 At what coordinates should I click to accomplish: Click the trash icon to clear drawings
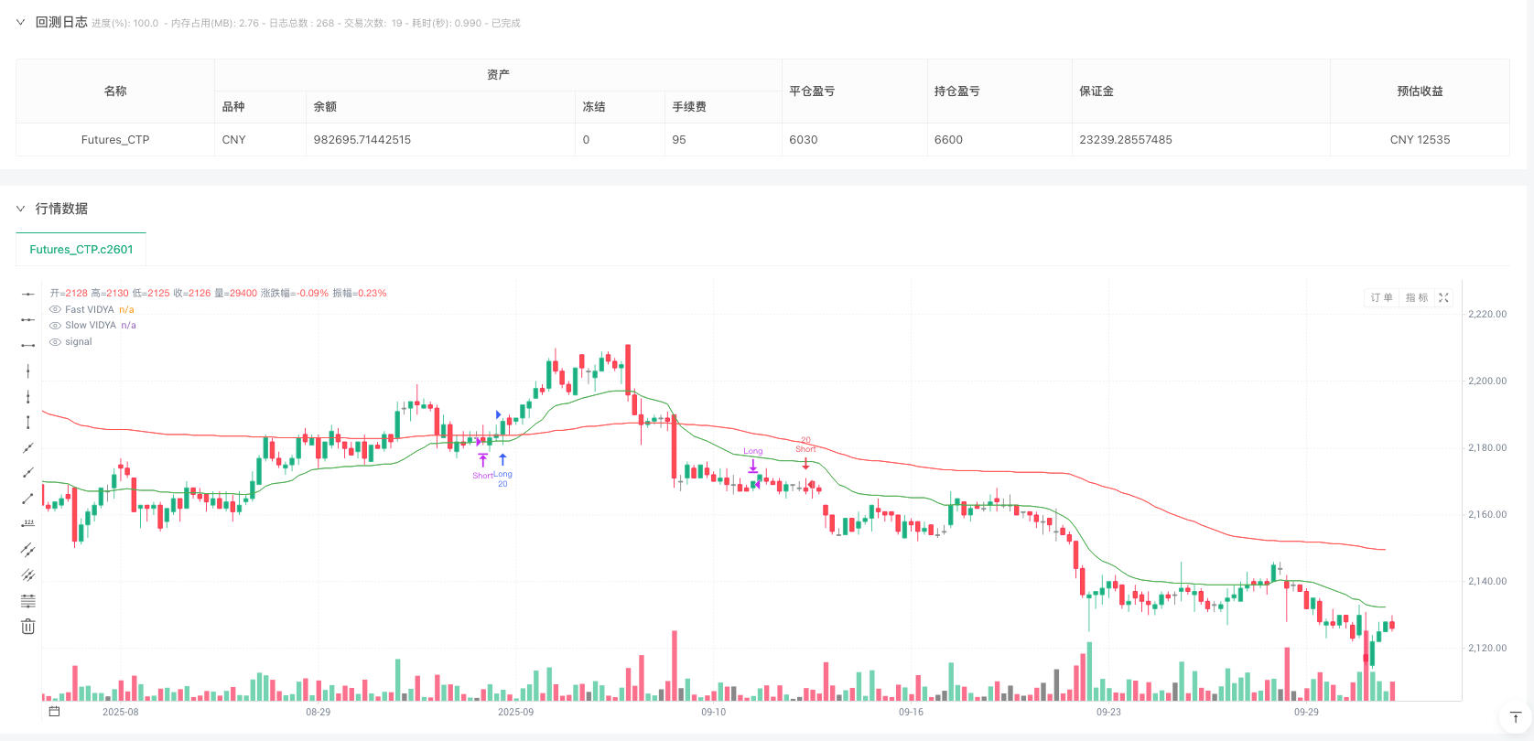point(27,627)
